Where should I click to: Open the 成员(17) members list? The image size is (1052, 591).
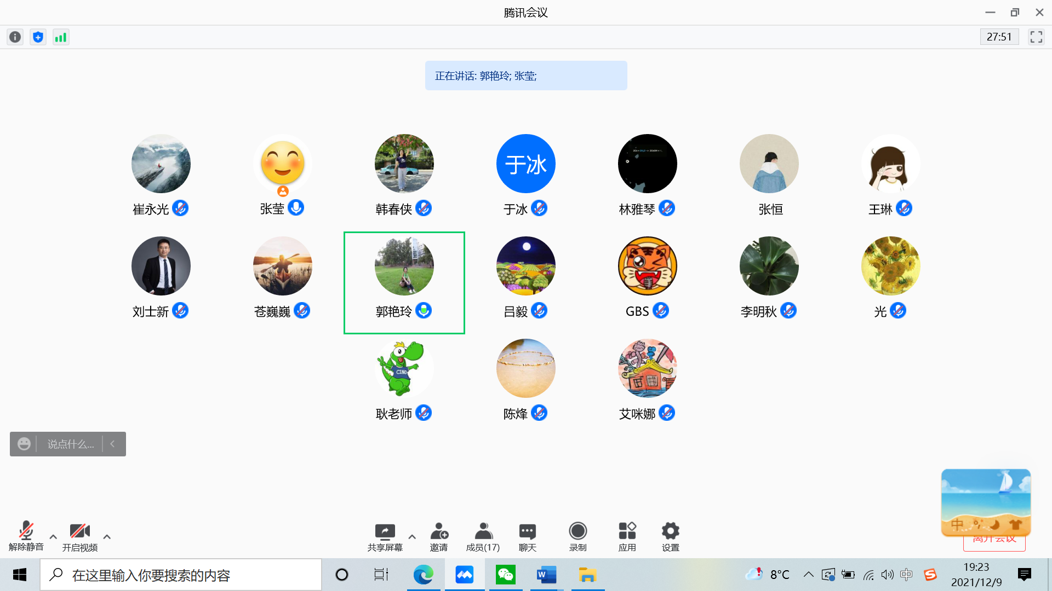coord(483,536)
